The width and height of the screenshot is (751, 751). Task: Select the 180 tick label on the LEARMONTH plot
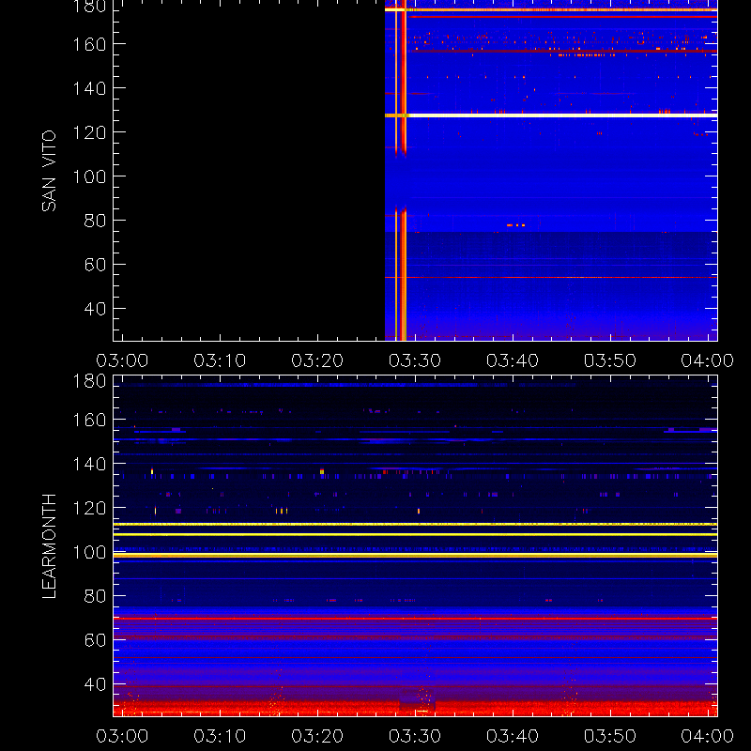(89, 381)
